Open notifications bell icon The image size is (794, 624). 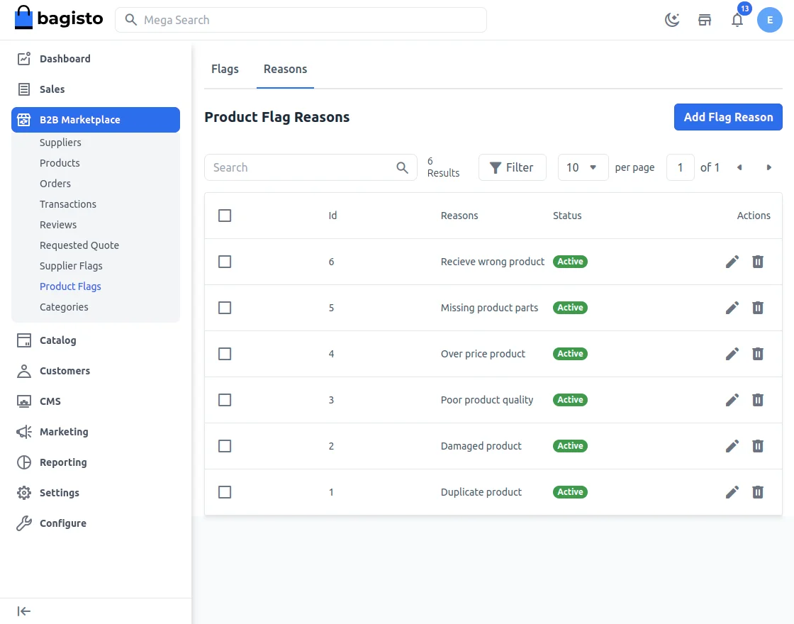pos(737,20)
